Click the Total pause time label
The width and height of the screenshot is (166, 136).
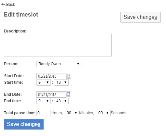(20, 113)
